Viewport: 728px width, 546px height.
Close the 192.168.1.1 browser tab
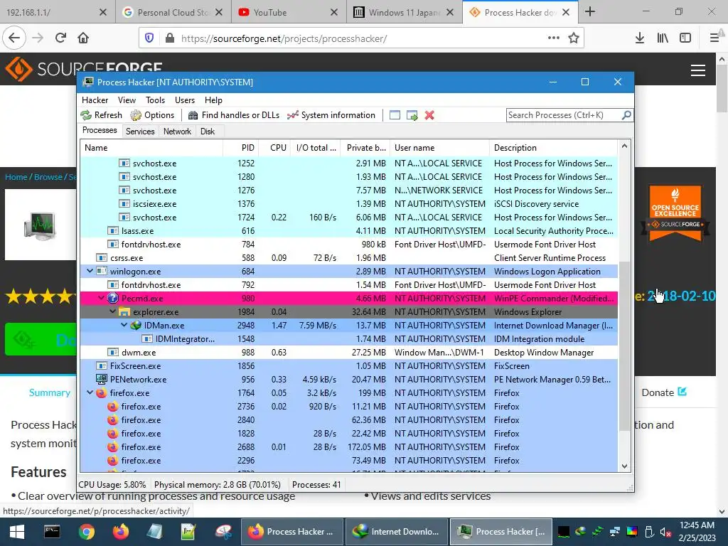[103, 13]
